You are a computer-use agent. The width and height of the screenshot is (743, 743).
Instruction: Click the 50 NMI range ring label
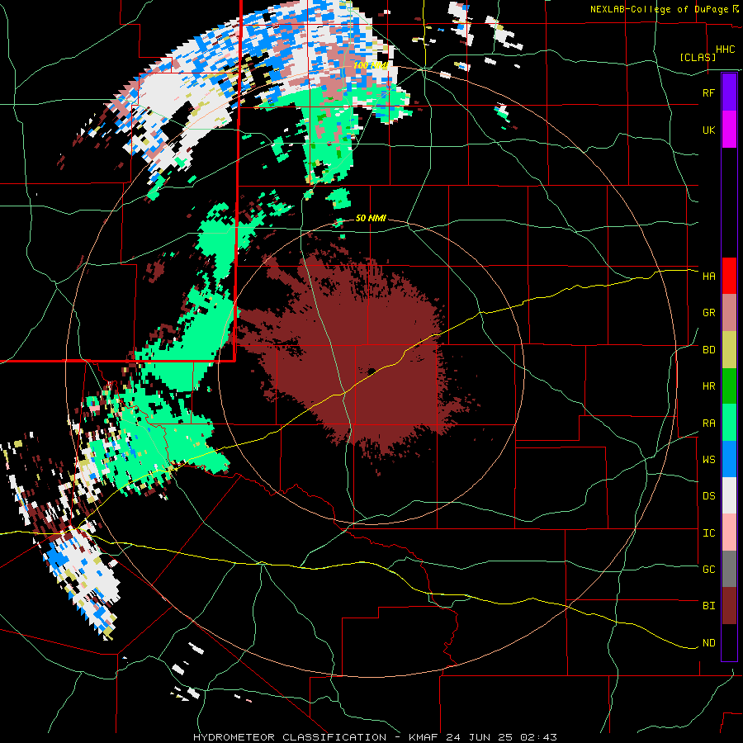371,218
